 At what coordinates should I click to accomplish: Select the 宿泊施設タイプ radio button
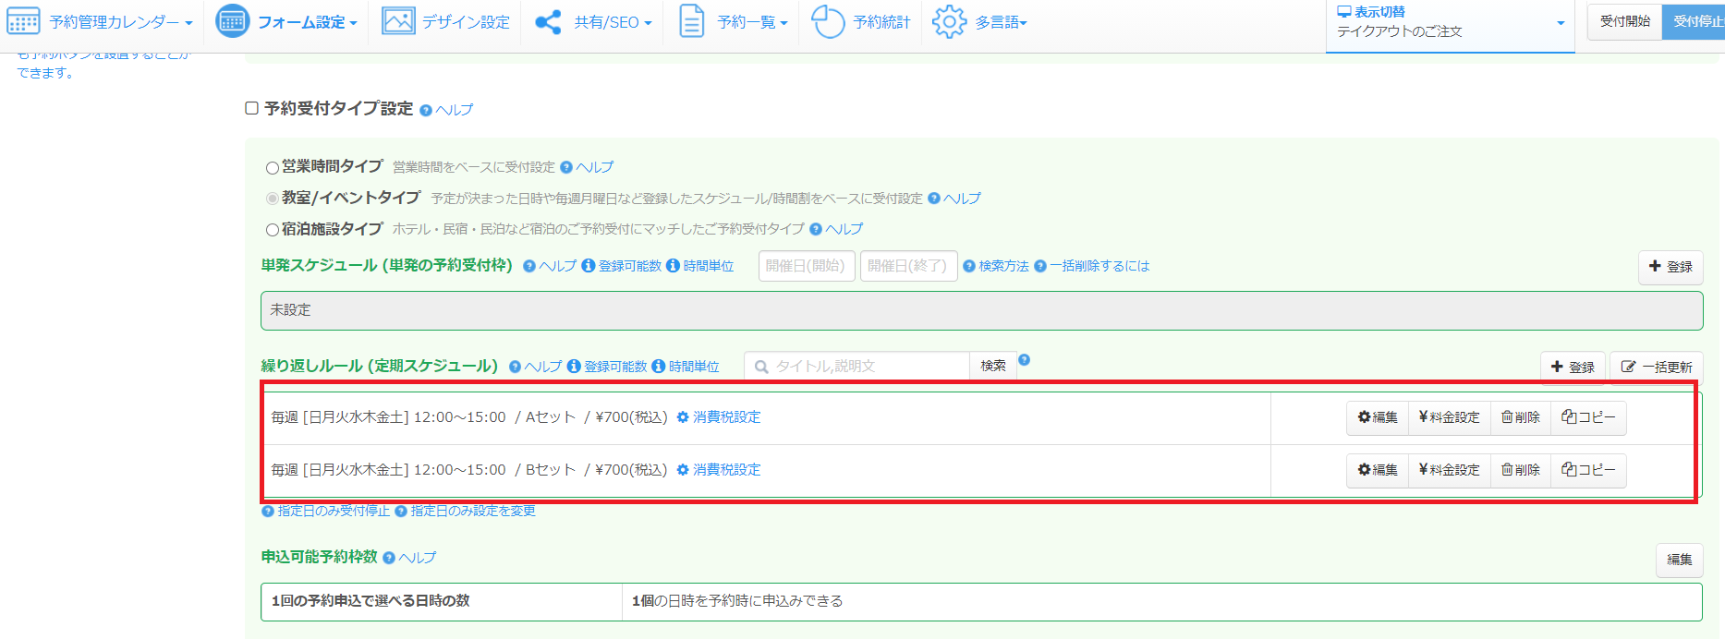273,230
